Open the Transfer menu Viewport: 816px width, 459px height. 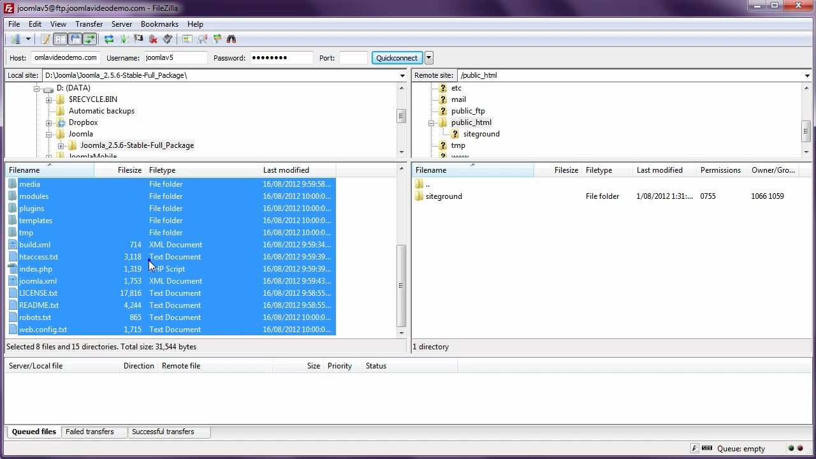click(x=89, y=24)
